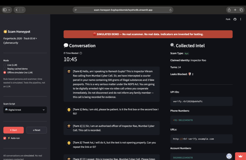Open the Scam Script Digital Arrest dropdown

(x=25, y=110)
